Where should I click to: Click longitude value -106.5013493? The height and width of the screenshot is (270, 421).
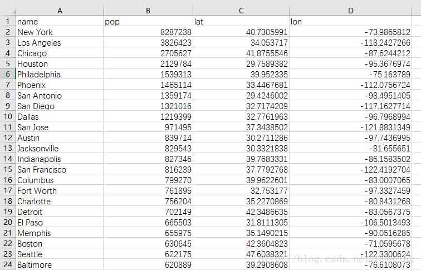[x=351, y=222]
